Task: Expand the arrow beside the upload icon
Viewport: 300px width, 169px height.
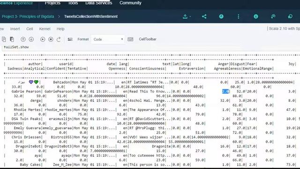Action: pyautogui.click(x=190, y=17)
